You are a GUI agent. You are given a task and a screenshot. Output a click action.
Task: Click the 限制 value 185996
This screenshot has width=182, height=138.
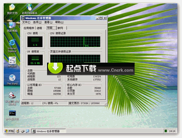tap(57, 91)
